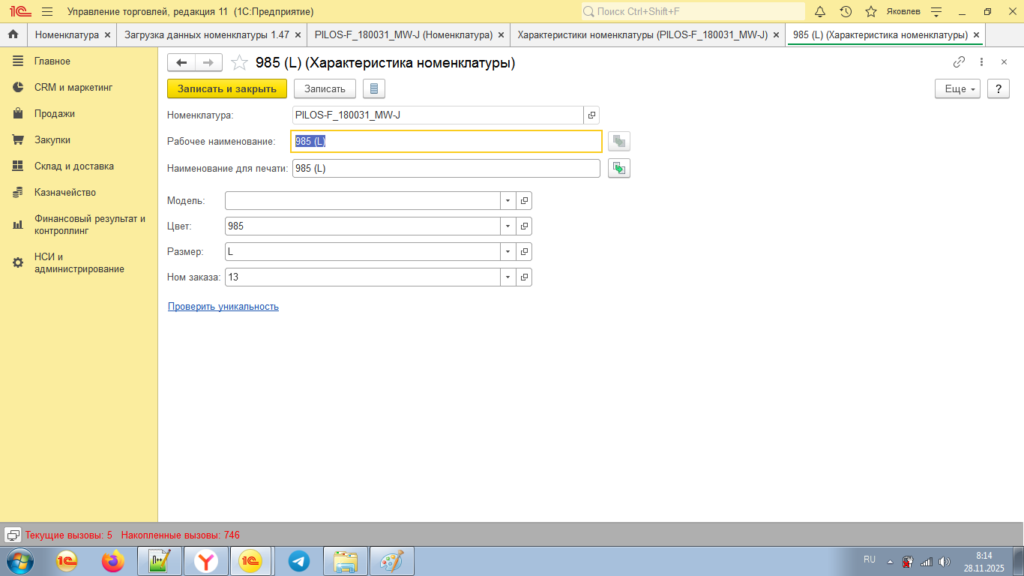Switch the RU keyboard language indicator
The width and height of the screenshot is (1024, 576).
coord(870,559)
